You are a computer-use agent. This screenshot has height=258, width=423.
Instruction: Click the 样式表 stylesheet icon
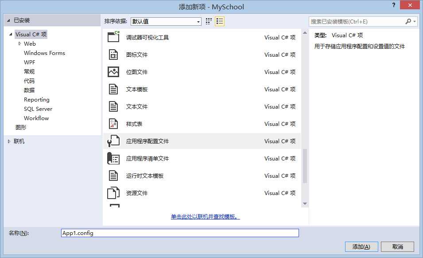pos(113,124)
